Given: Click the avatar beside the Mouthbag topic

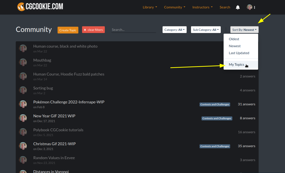Looking at the screenshot, I should [23, 62].
